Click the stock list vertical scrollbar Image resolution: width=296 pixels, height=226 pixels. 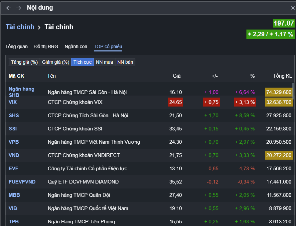293,91
